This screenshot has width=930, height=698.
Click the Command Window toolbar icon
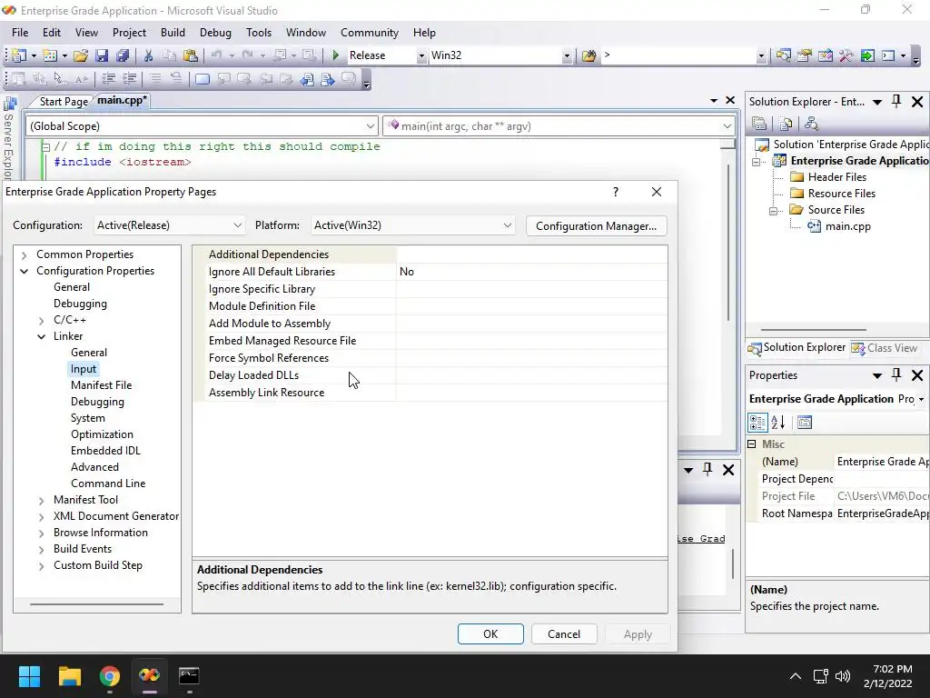888,55
